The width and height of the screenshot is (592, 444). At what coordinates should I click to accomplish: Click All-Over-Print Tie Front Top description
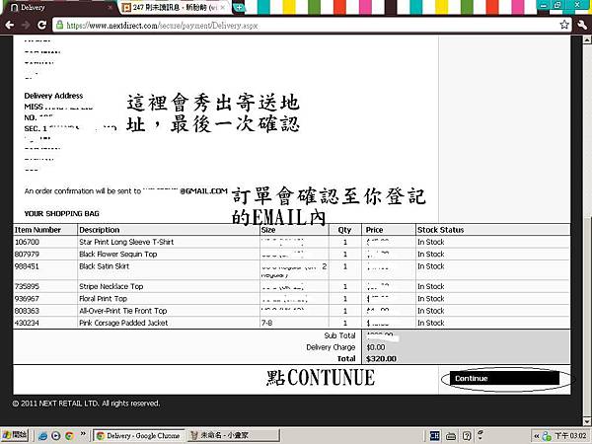(x=123, y=311)
